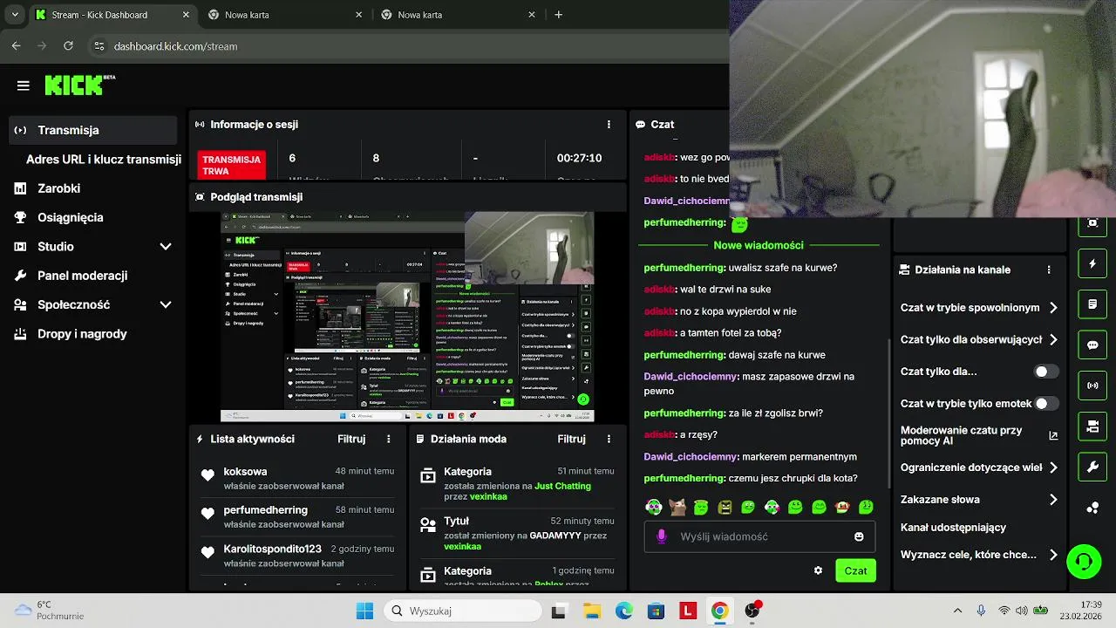Click the broadcast signal icon in right toolbar
This screenshot has height=628, width=1116.
[x=1092, y=386]
